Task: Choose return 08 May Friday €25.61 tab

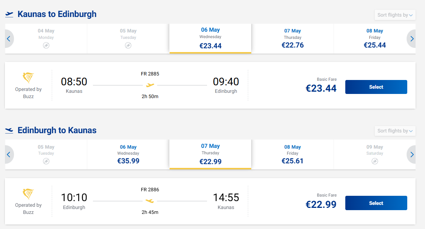Action: tap(292, 155)
